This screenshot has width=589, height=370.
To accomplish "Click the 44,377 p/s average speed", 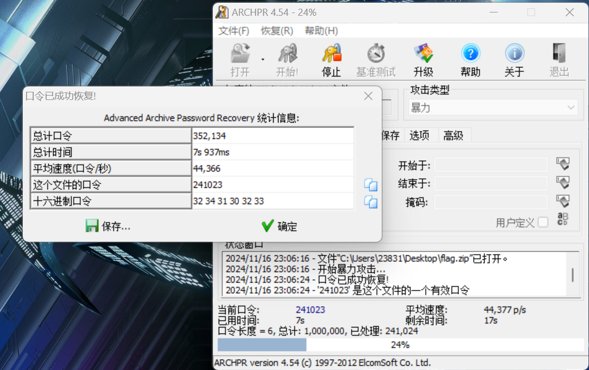I will coord(505,310).
